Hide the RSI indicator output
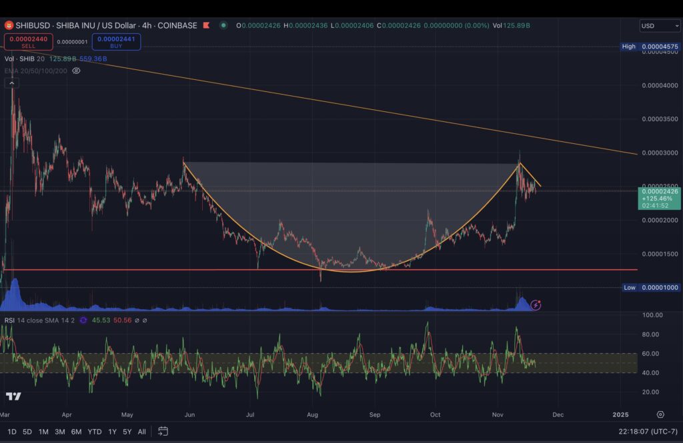This screenshot has height=443, width=683. [137, 320]
